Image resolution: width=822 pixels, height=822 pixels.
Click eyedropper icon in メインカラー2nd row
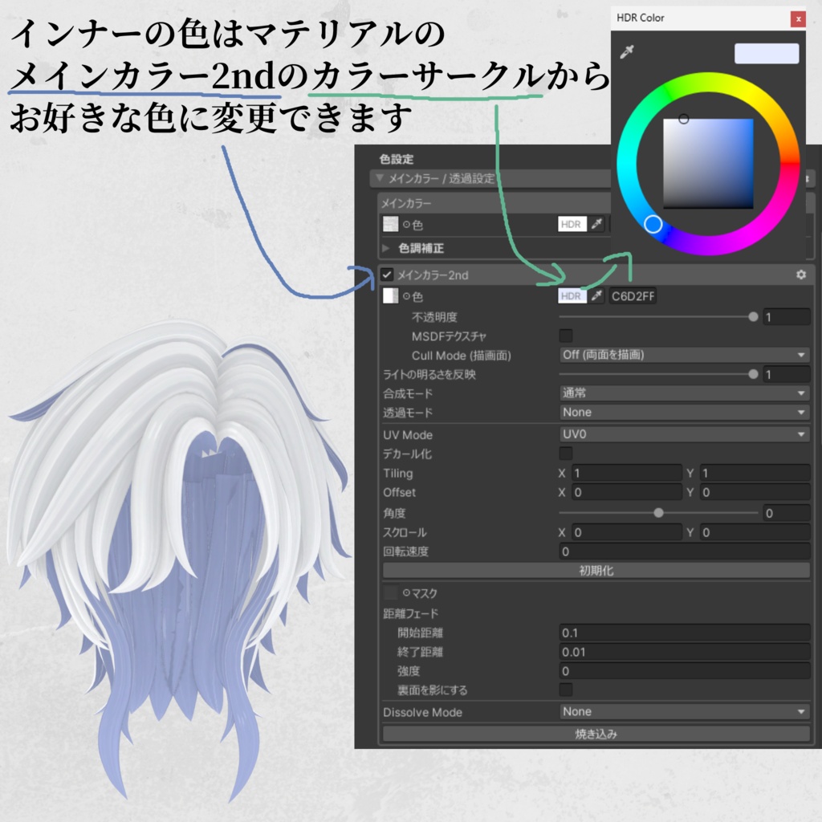tap(596, 296)
